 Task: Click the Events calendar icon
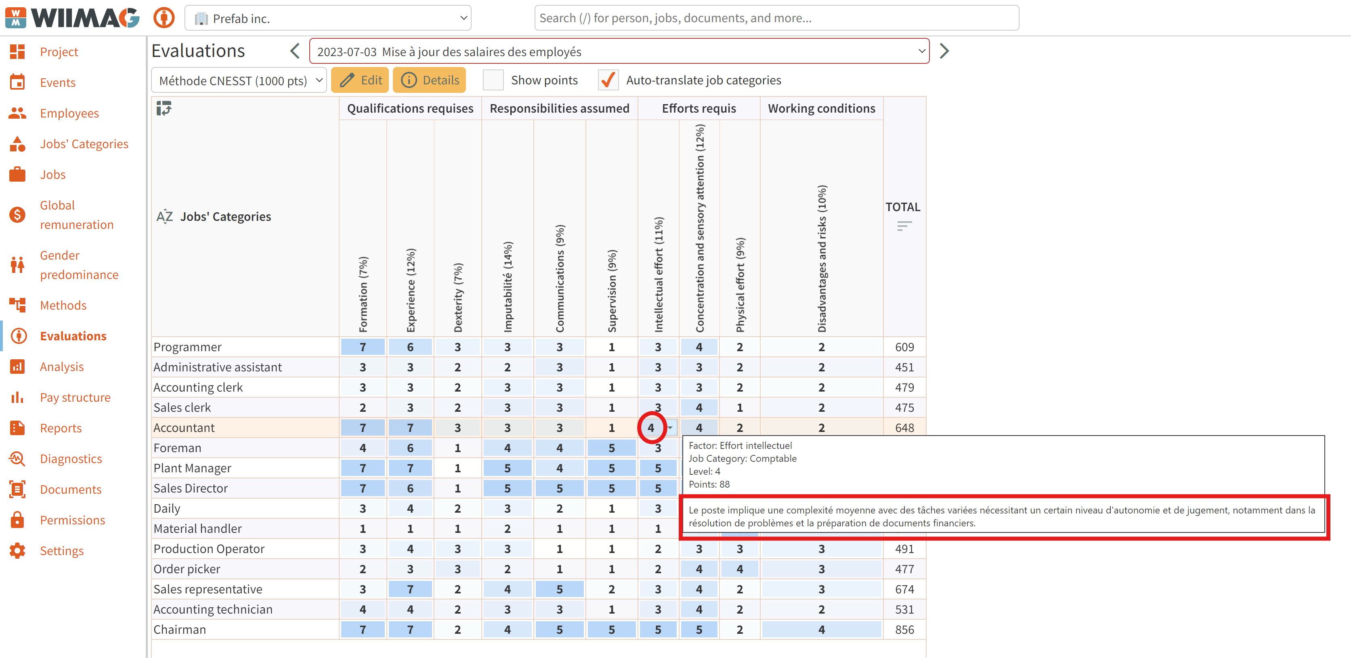pos(17,82)
